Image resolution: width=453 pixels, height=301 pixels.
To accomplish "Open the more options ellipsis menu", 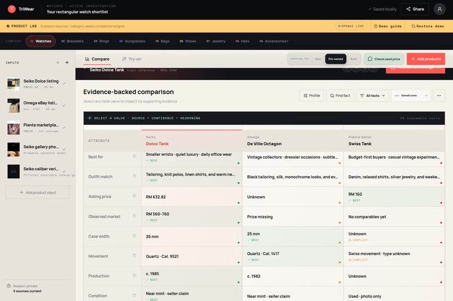I will (439, 96).
